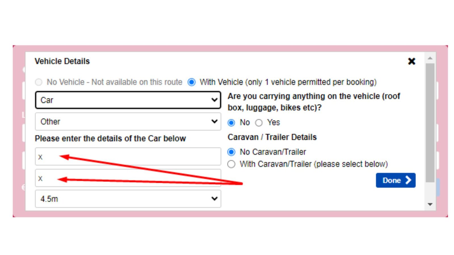Choose Yes for carrying anything on vehicle
454x255 pixels.
tap(259, 123)
